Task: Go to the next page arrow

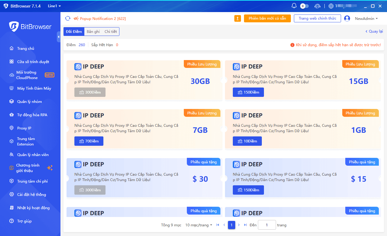Action: [x=239, y=225]
